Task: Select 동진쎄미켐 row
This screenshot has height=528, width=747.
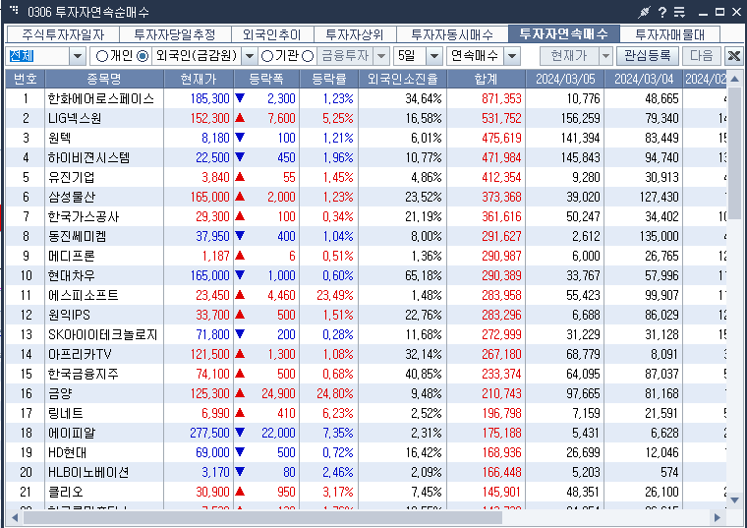Action: 366,236
